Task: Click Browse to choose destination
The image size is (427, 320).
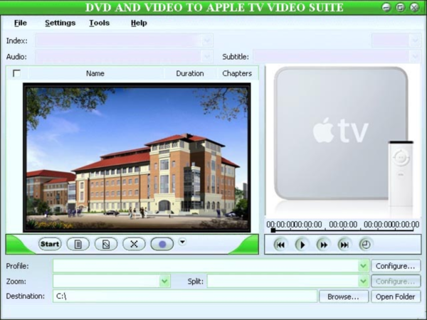Action: pos(344,297)
